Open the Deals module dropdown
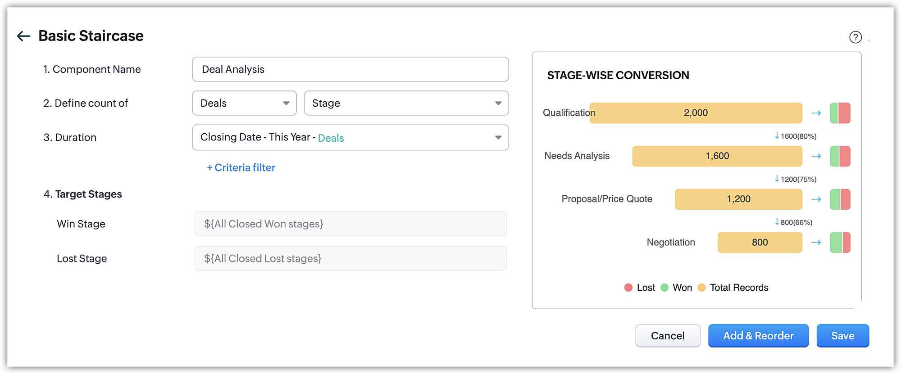Viewport: 901px width, 374px height. (x=244, y=103)
